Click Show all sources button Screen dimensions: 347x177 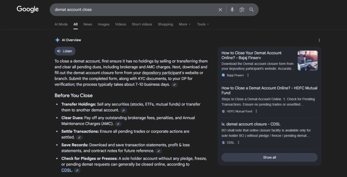coord(269,157)
